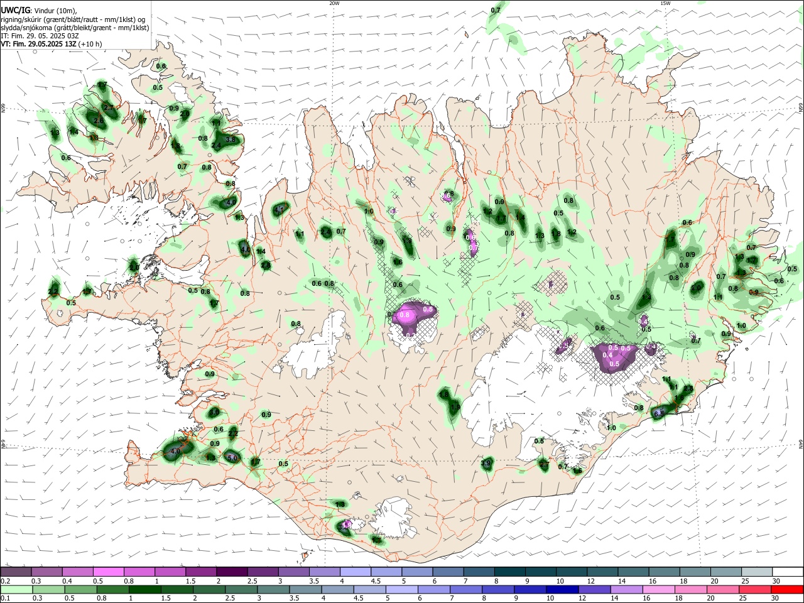The image size is (804, 603).
Task: Click the "3.9" precipitation value in the south
Action: pyautogui.click(x=486, y=464)
